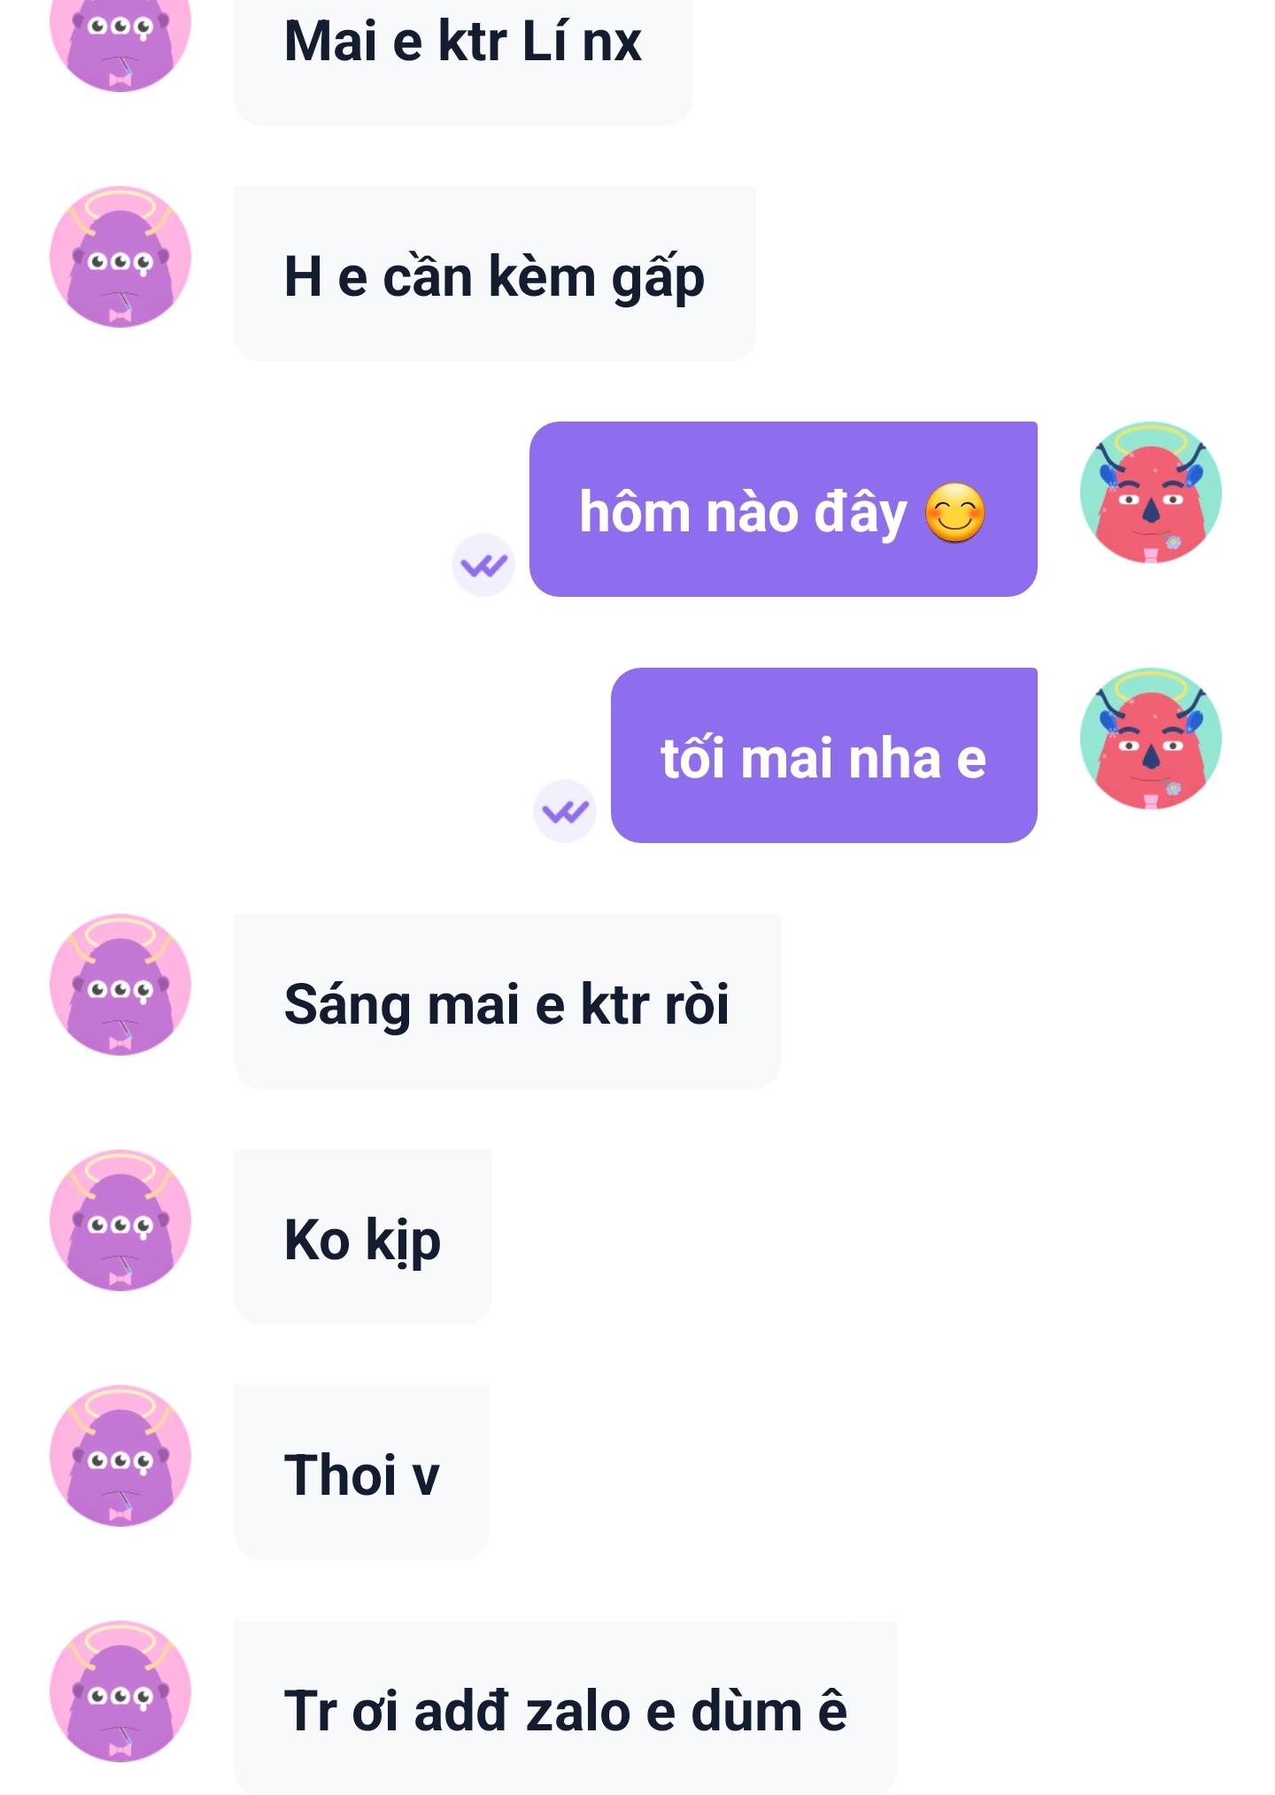Click the read receipt beside "tối mai nha e"

(x=565, y=811)
